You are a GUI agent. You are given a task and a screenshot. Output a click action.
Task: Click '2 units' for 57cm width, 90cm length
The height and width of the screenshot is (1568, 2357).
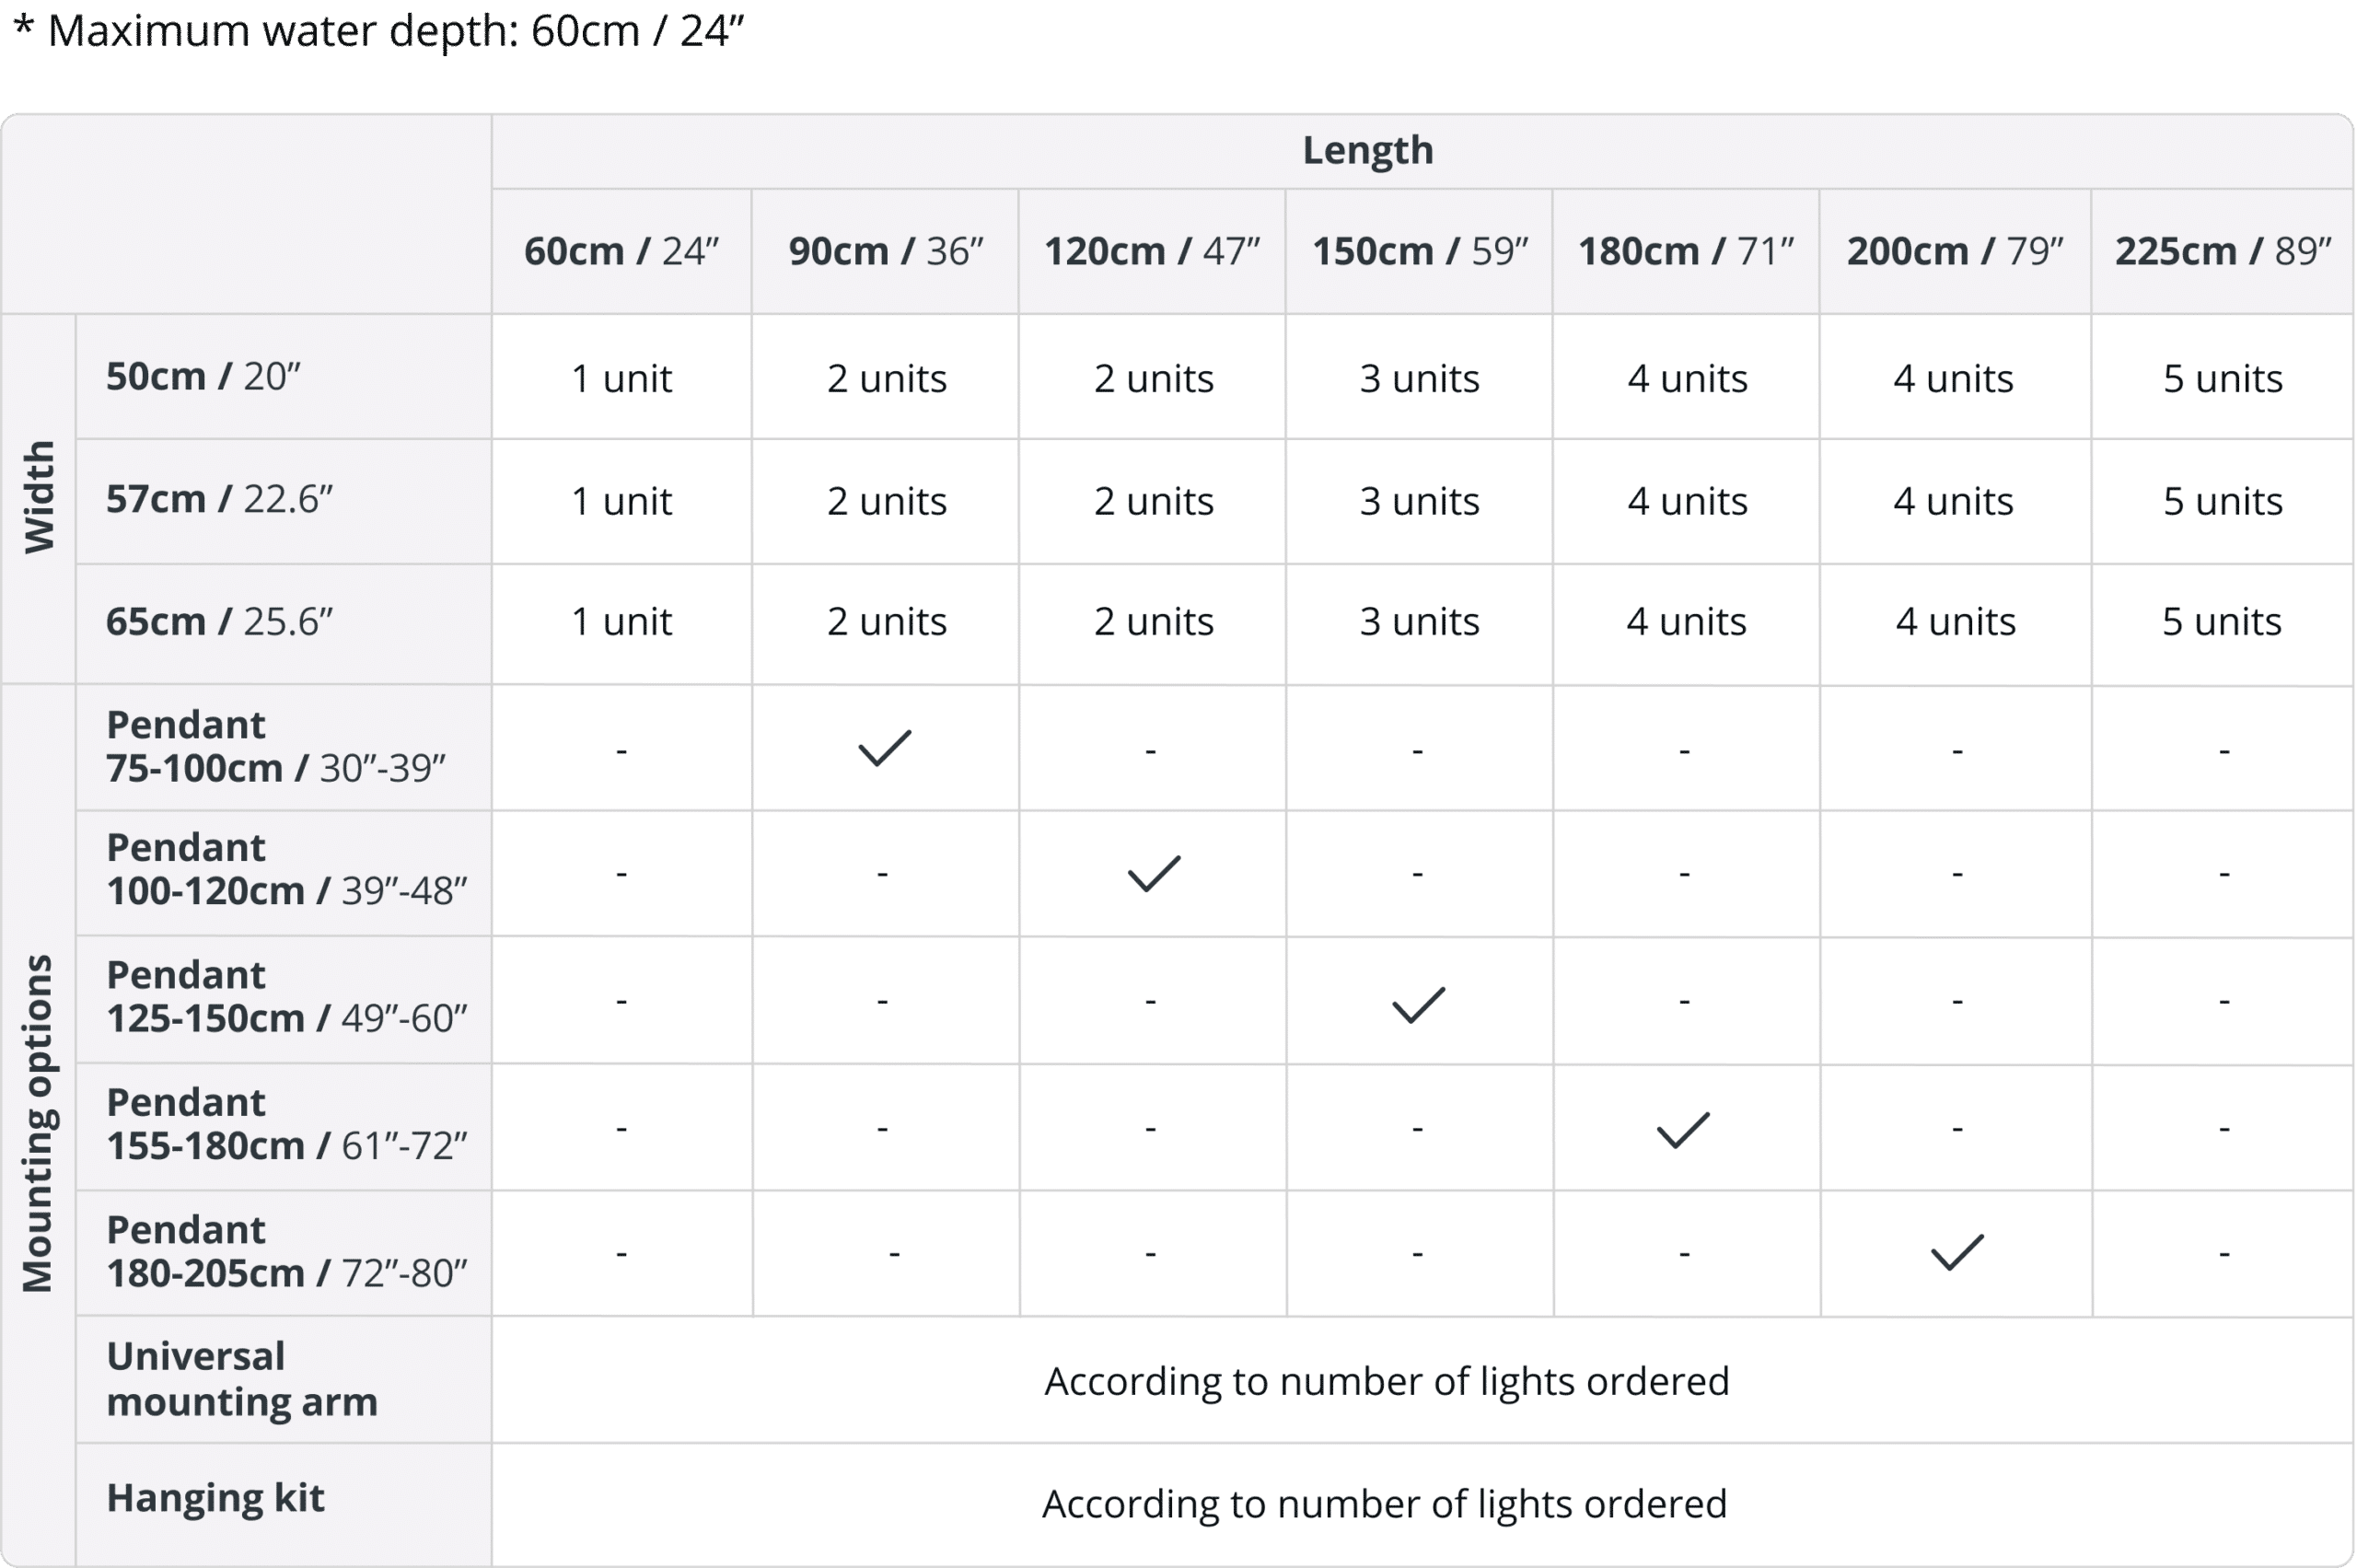click(x=886, y=501)
